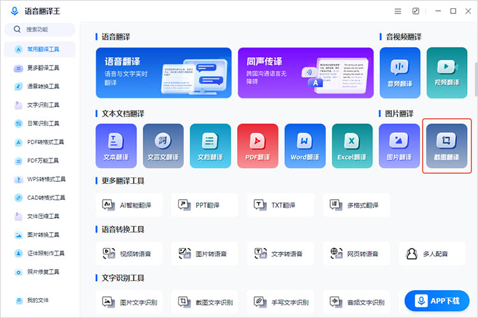Image resolution: width=478 pixels, height=318 pixels.
Task: Click the vertical scrollbar on the right
Action: click(x=476, y=79)
